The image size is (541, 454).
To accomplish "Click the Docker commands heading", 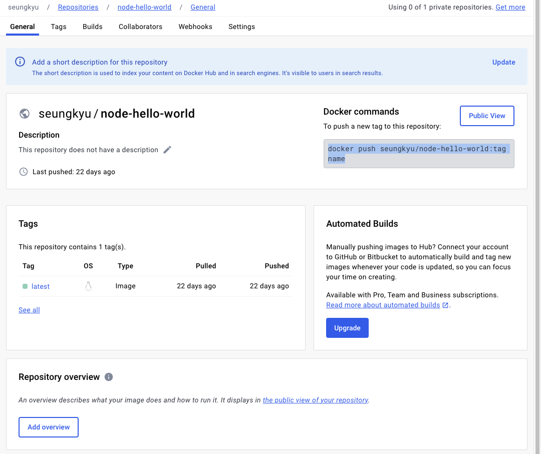I will coord(361,112).
